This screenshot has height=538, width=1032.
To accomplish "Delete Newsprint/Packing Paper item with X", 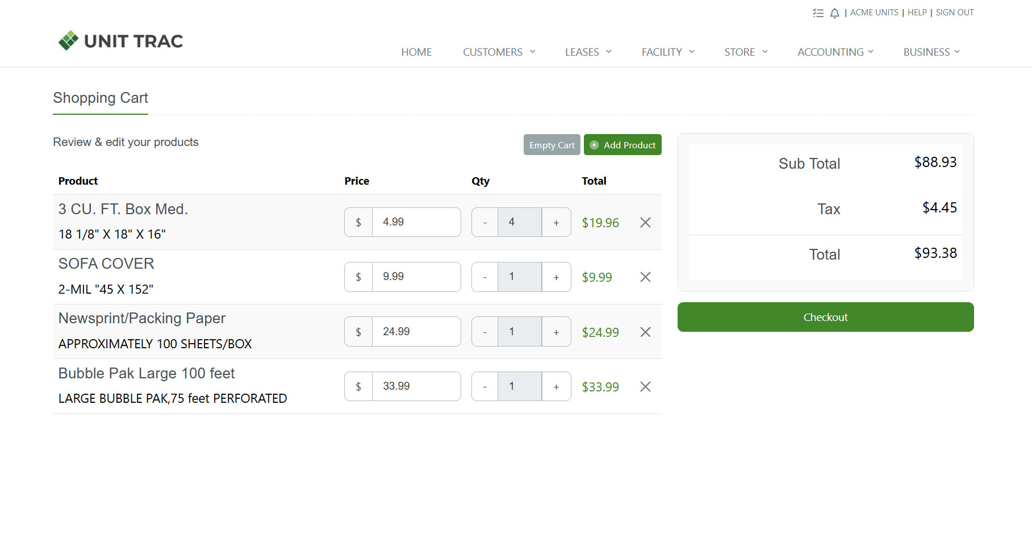I will pyautogui.click(x=645, y=332).
